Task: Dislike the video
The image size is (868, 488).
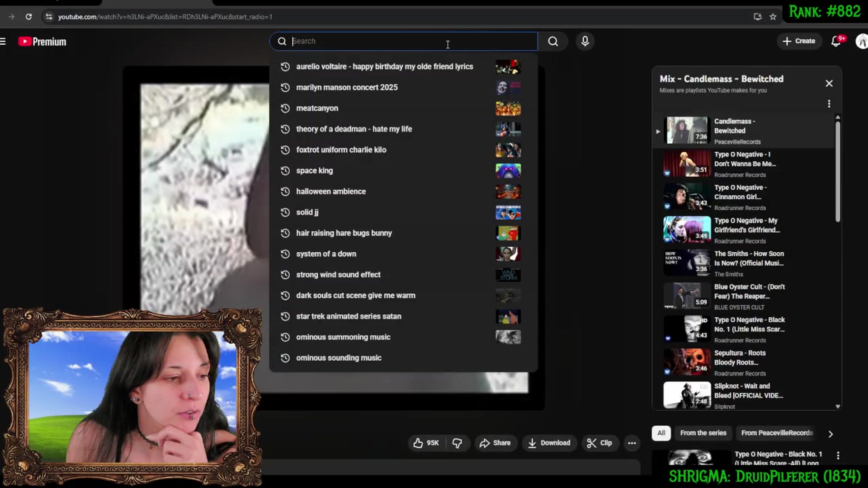Action: click(457, 443)
